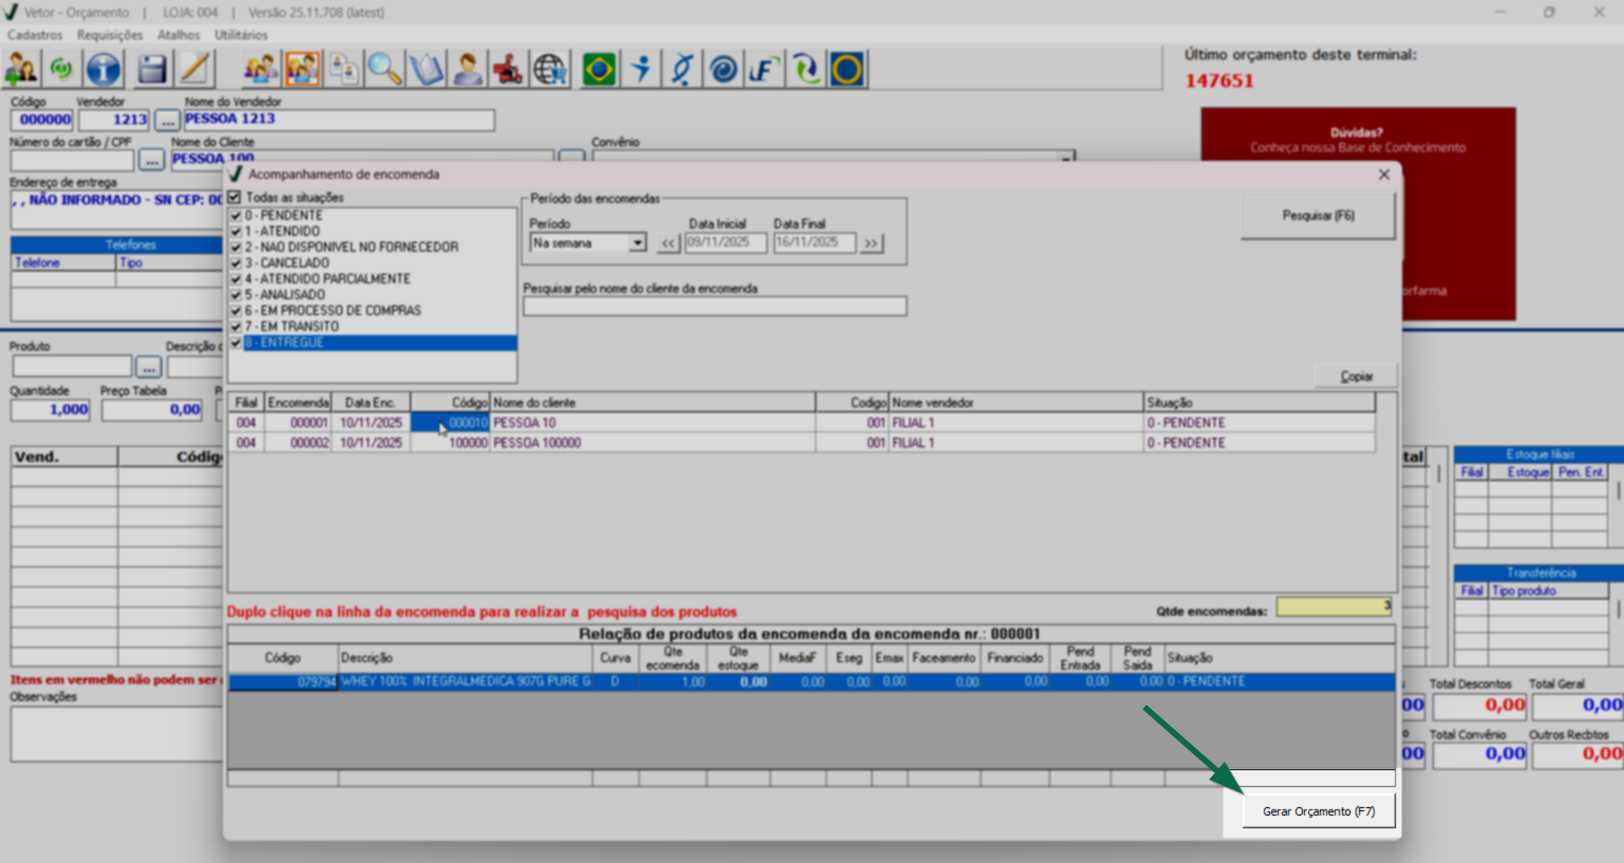Click the red delivery motorcycle icon
Screen dimensions: 1624x863
(x=508, y=69)
